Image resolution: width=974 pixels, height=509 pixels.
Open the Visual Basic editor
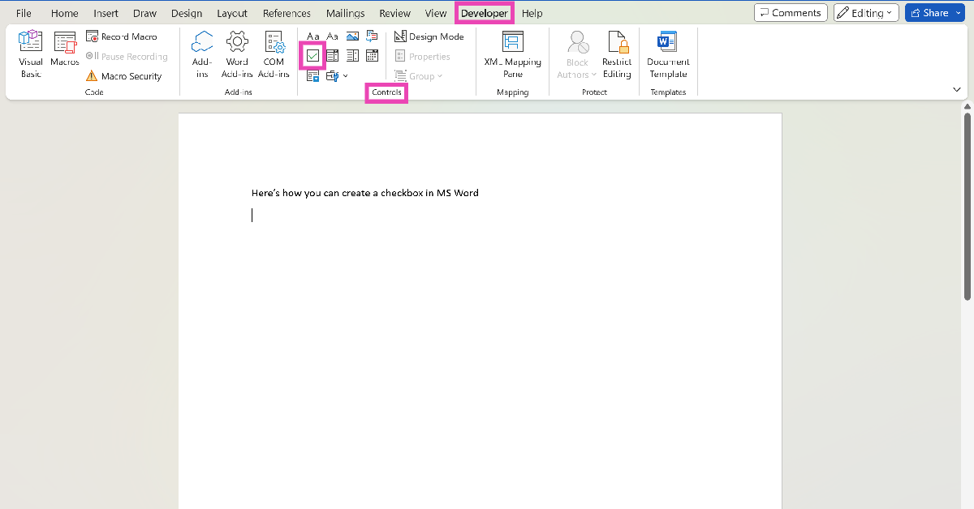pyautogui.click(x=31, y=53)
